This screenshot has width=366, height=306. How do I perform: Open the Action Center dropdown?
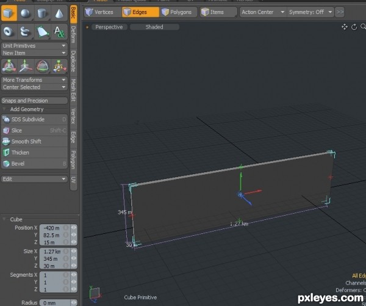point(263,12)
